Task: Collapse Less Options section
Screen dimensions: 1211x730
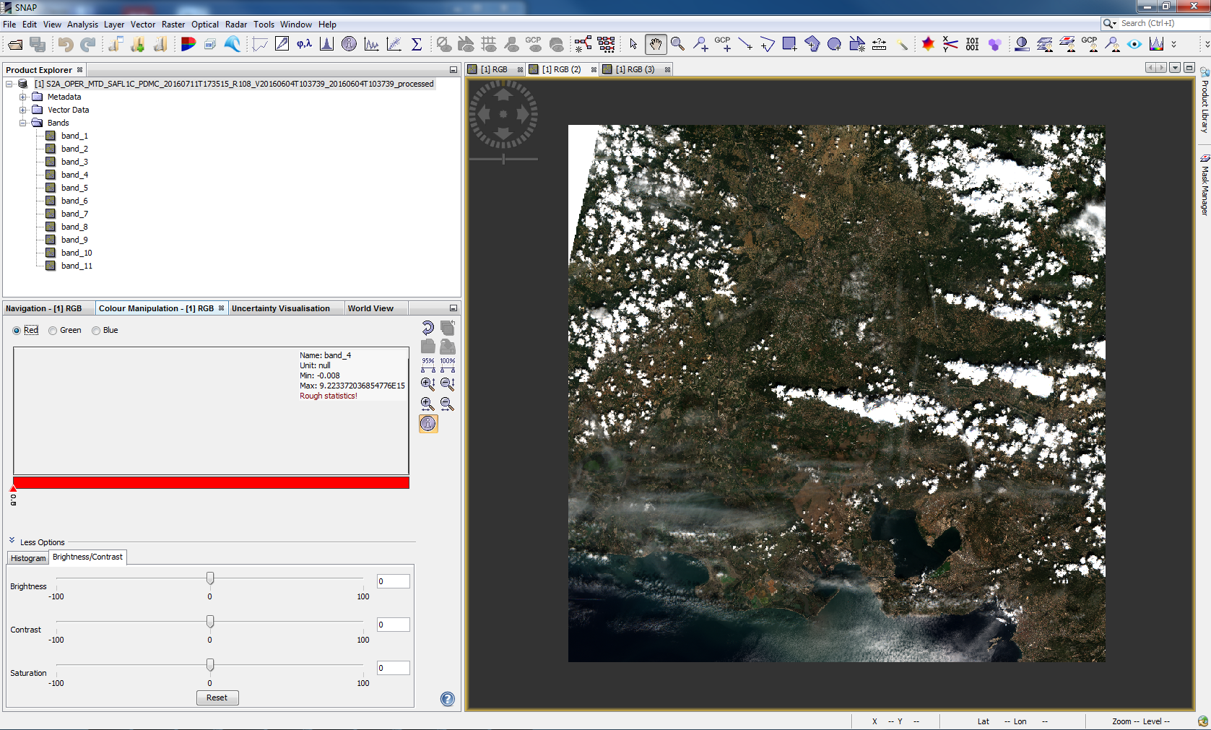Action: pyautogui.click(x=12, y=541)
